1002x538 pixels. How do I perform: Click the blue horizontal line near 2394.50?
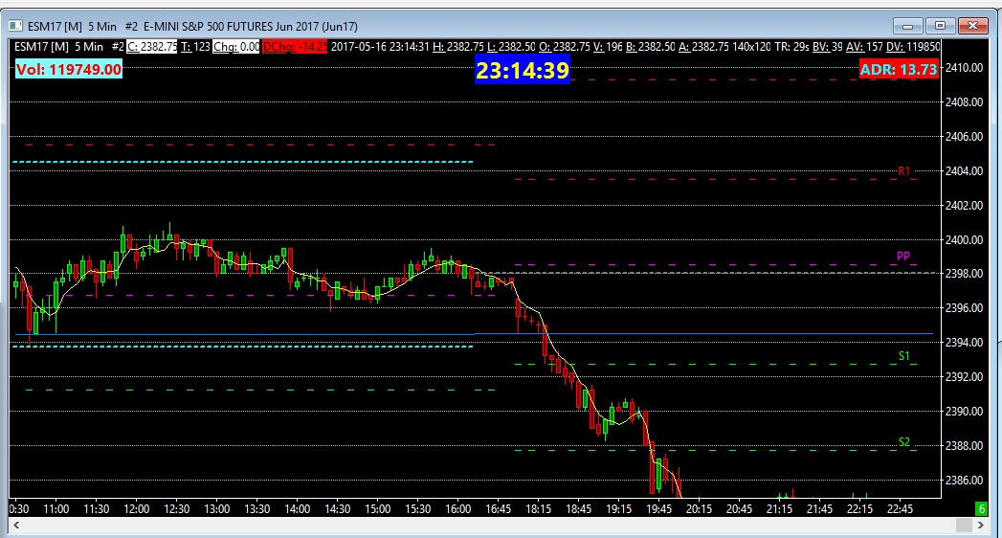(x=474, y=334)
